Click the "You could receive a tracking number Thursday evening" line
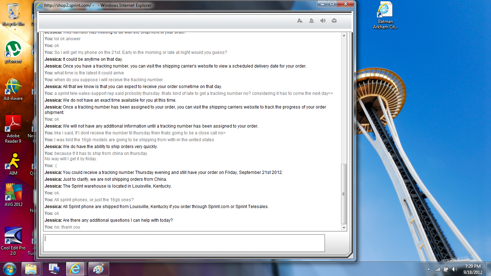Viewport: 491px width, 276px height. point(173,172)
